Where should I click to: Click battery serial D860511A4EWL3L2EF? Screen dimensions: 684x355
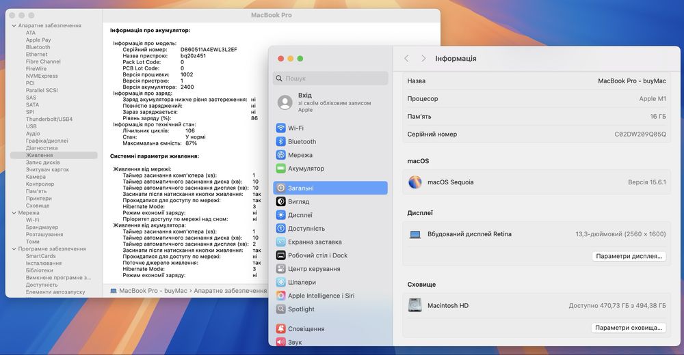(209, 50)
